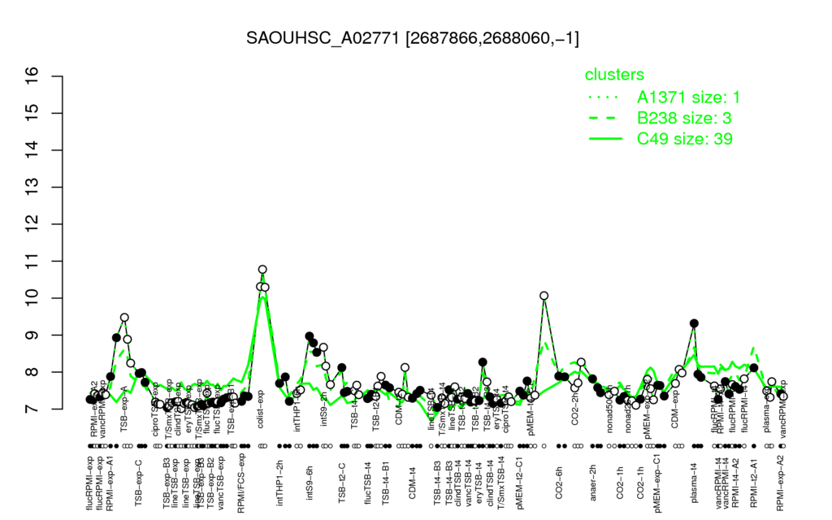
Task: Click the solid green C49 legend line
Action: 605,138
